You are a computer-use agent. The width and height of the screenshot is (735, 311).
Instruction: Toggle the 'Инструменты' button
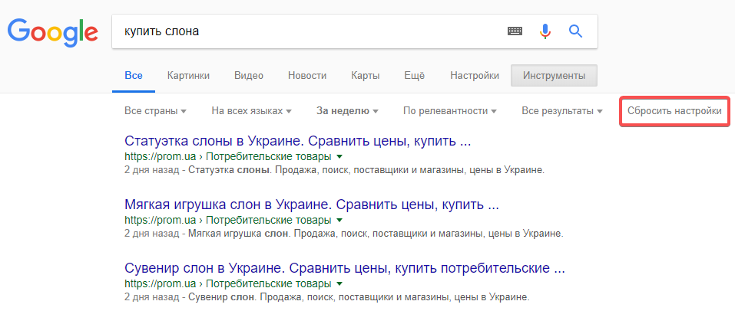[554, 76]
